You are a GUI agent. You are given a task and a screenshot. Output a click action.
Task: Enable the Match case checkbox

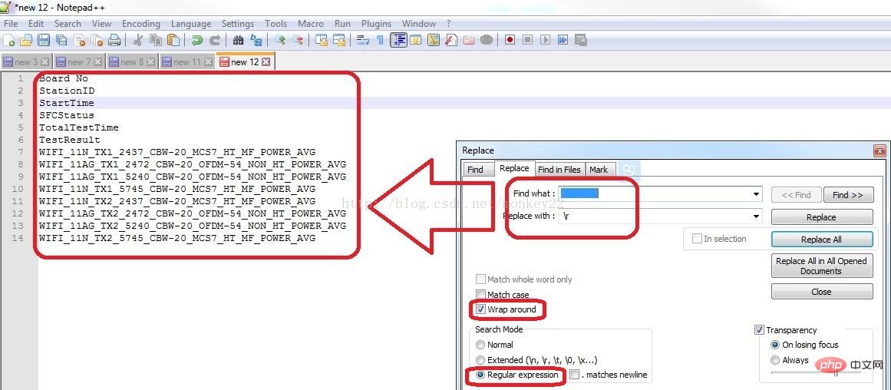point(480,295)
